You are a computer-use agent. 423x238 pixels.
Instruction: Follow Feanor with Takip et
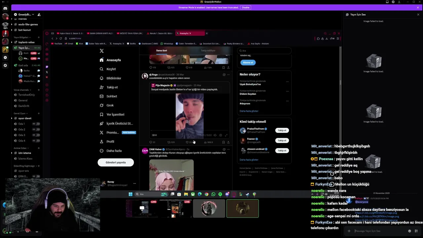[282, 140]
